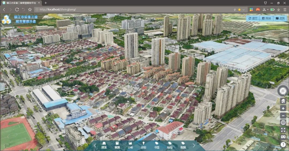The image size is (289, 151).
Task: Toggle fullscreen mode on the map
Action: pyautogui.click(x=283, y=130)
